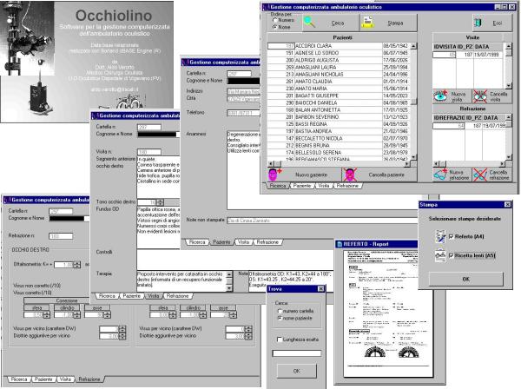
Task: Click Pazienti list scroll down arrow
Action: tap(413, 156)
